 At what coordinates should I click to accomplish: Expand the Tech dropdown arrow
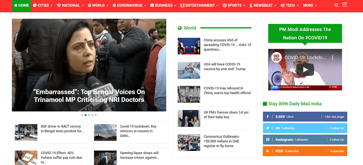coord(298,6)
